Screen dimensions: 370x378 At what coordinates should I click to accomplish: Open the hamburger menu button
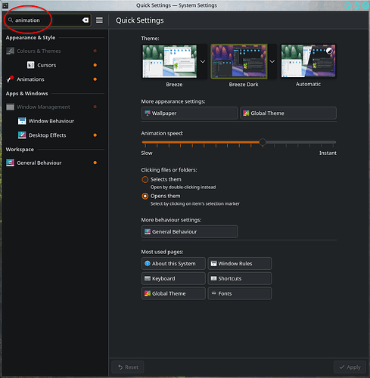[x=99, y=20]
